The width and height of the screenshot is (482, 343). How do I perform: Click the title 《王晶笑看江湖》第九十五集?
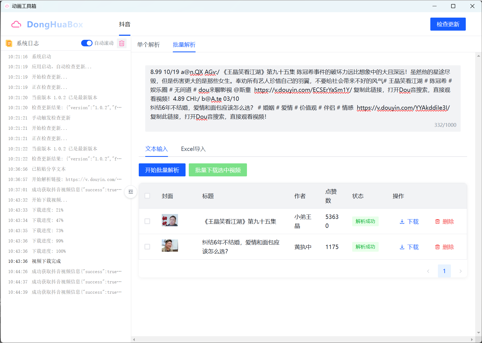tap(239, 222)
